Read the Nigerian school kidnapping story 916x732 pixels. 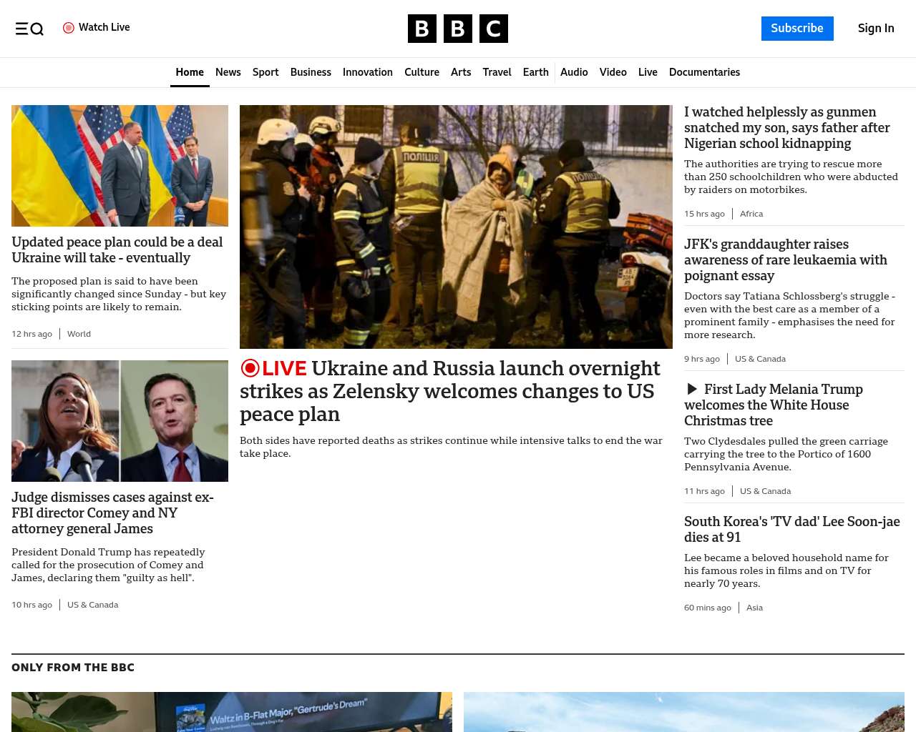(786, 127)
